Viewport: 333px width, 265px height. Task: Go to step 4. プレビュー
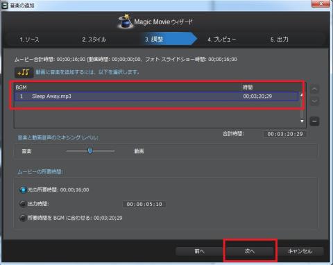coord(221,40)
